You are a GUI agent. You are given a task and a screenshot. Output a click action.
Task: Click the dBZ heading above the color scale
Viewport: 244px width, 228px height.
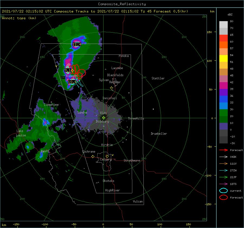tap(230, 14)
